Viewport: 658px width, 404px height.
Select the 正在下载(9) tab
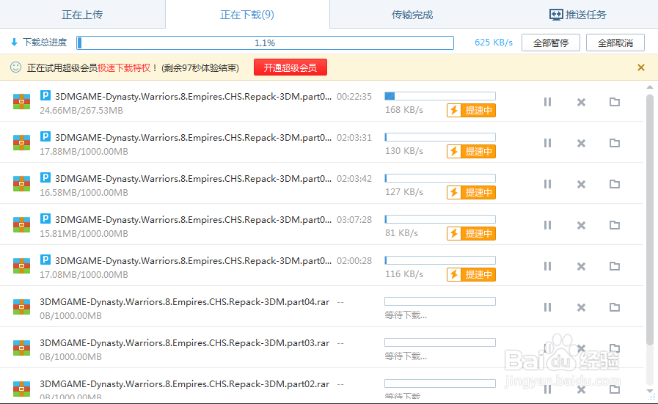click(247, 15)
